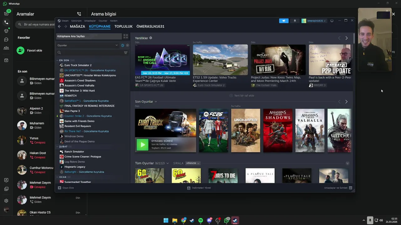Screen dimensions: 401x225
Task: Open ömerasln1631 account dropdown
Action: (x=314, y=21)
